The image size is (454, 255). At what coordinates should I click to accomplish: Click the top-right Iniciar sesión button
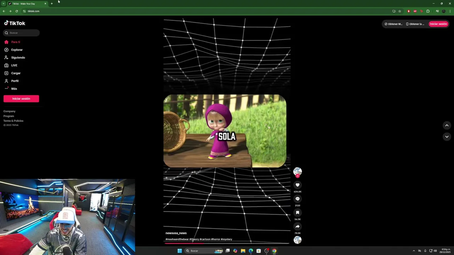(438, 24)
